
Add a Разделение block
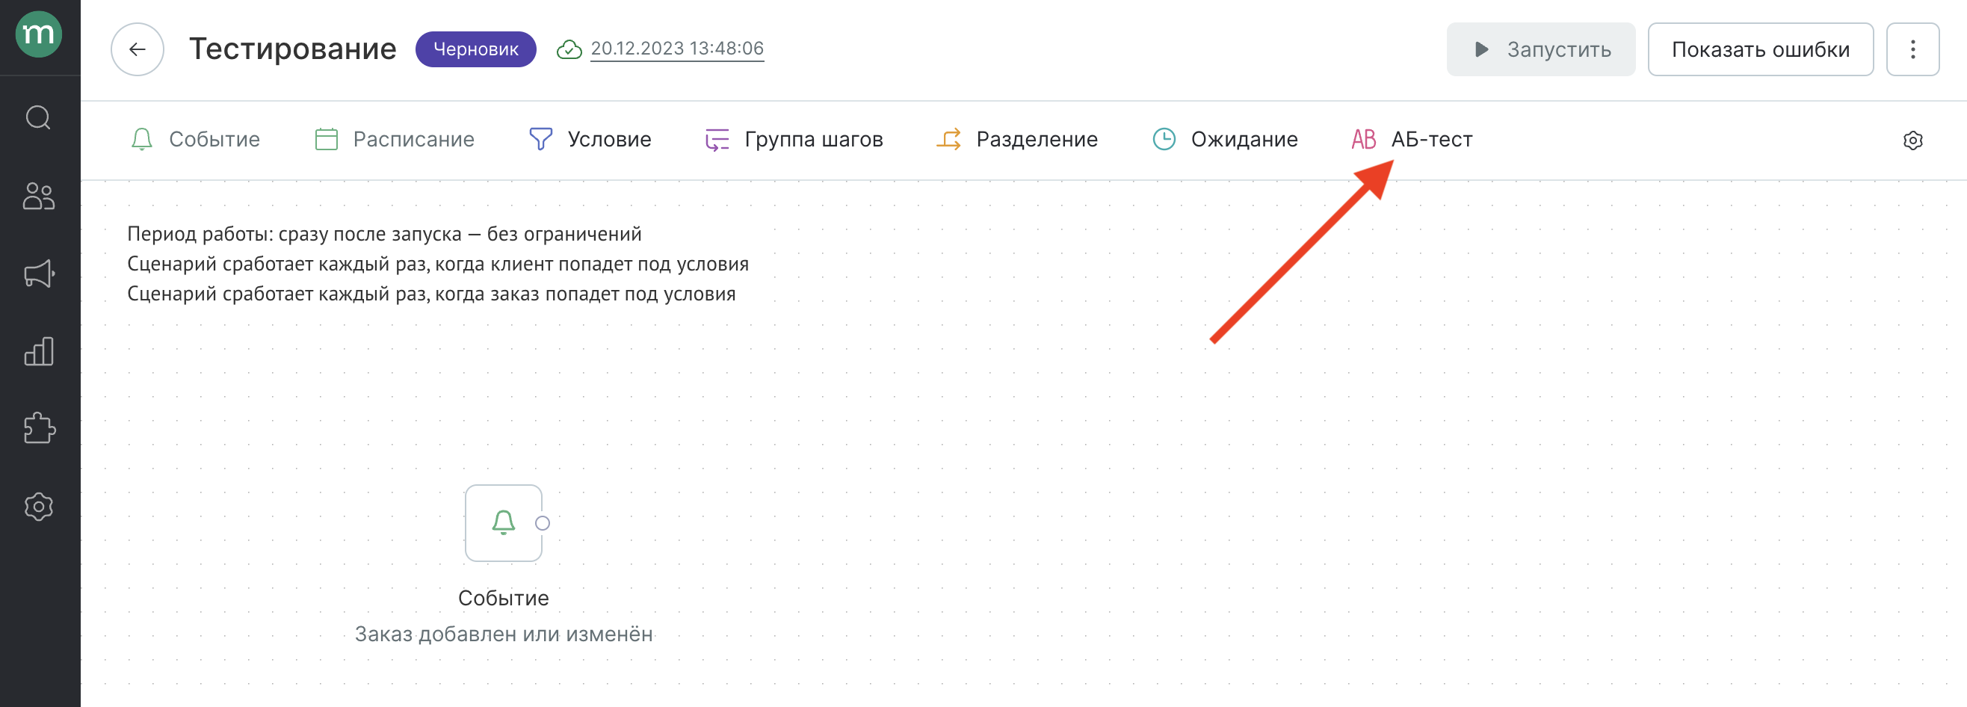point(1017,139)
